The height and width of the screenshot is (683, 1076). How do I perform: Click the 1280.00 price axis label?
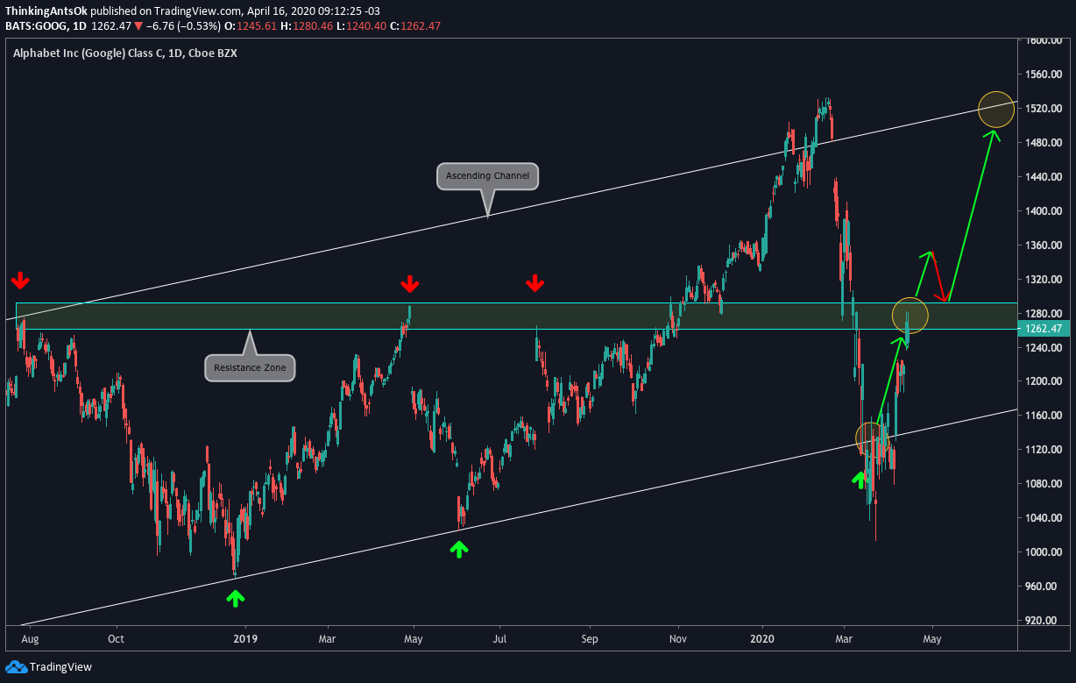coord(1044,314)
